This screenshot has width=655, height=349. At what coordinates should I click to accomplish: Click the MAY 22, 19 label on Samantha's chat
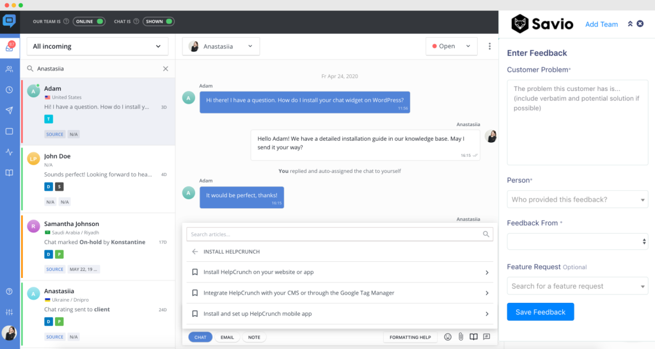point(84,269)
